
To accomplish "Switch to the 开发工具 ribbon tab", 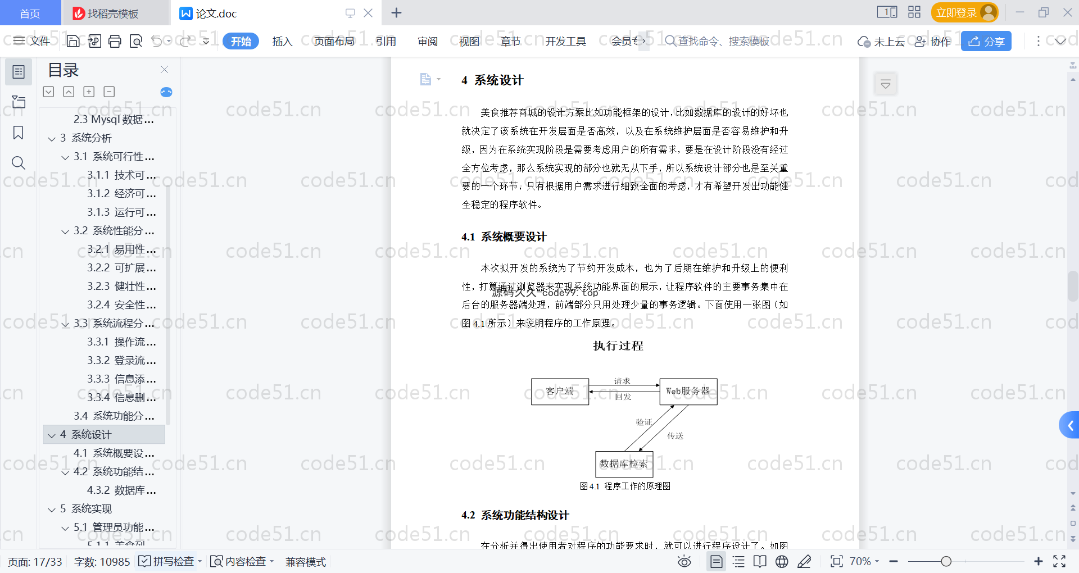I will point(565,41).
